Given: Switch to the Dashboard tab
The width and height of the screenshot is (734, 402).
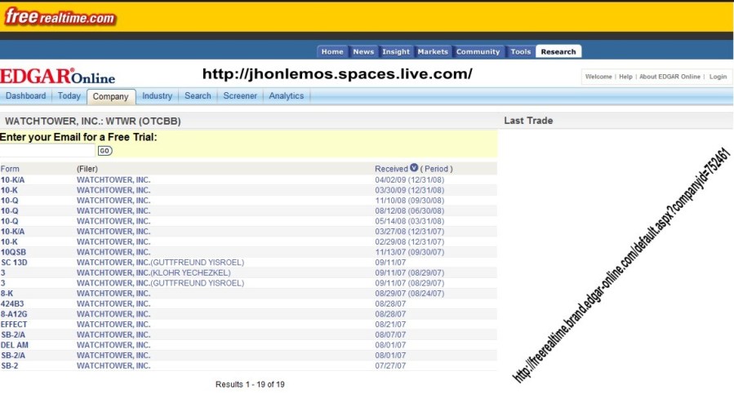Looking at the screenshot, I should coord(25,96).
